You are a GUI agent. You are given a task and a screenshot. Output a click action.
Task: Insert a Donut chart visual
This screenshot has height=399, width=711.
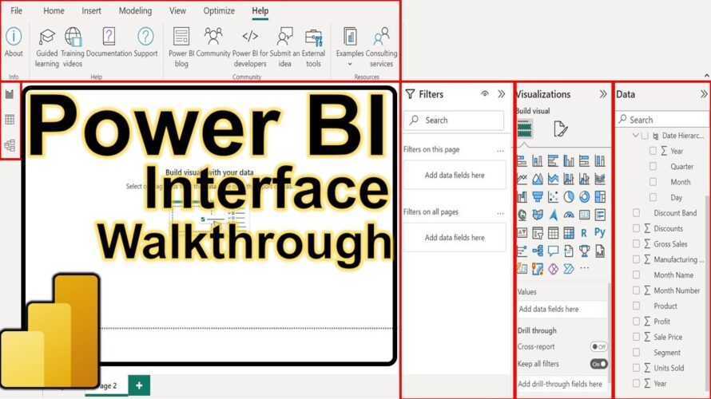click(x=585, y=196)
